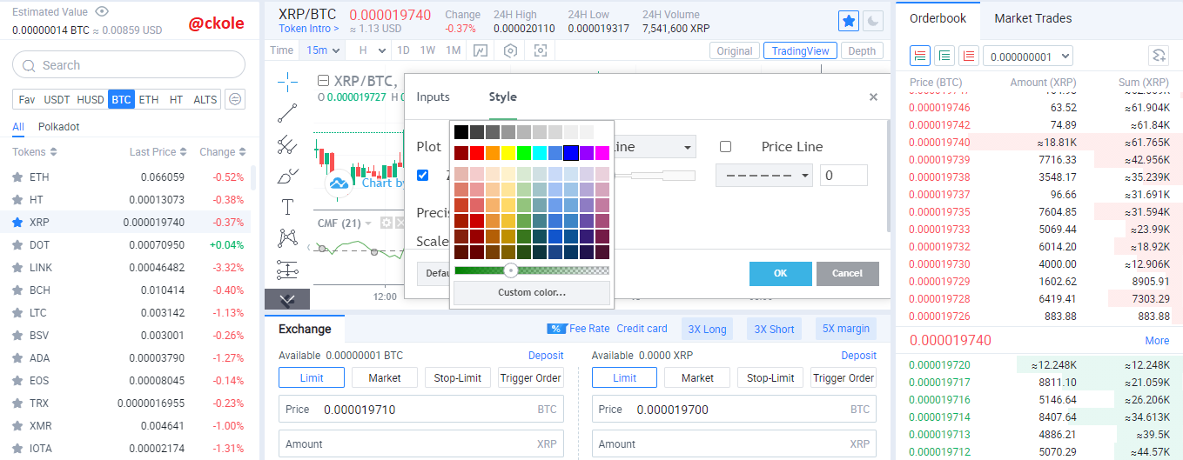Pick the magenta color swatch

602,153
